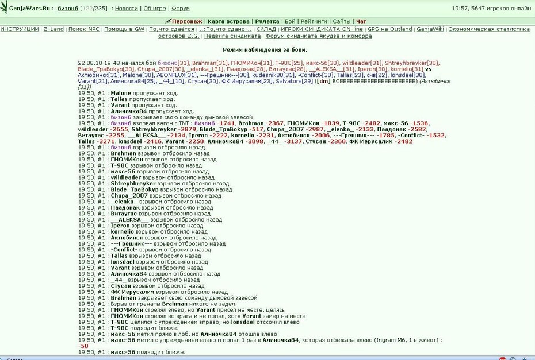The image size is (535, 360).
Task: Open the Чат menu item
Action: (x=361, y=21)
